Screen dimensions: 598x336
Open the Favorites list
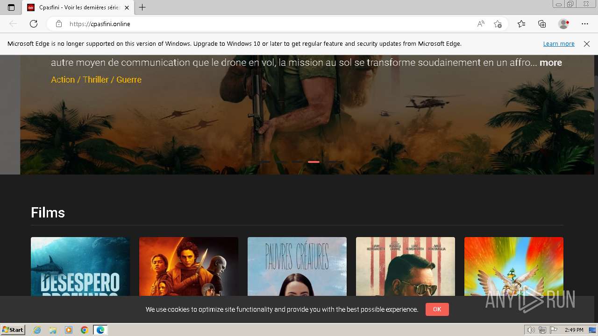pyautogui.click(x=521, y=24)
